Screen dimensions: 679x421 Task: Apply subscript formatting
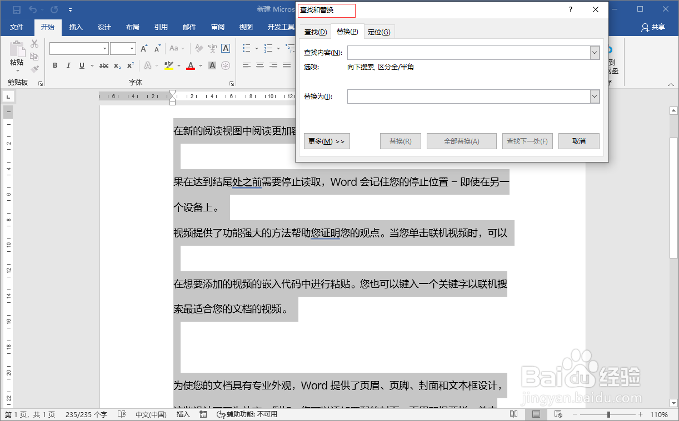point(117,65)
